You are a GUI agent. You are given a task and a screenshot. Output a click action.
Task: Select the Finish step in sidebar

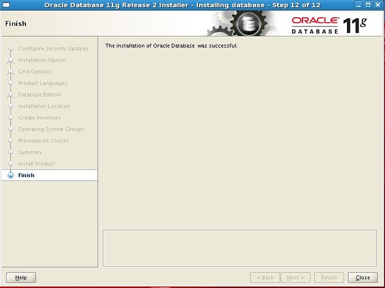[26, 175]
